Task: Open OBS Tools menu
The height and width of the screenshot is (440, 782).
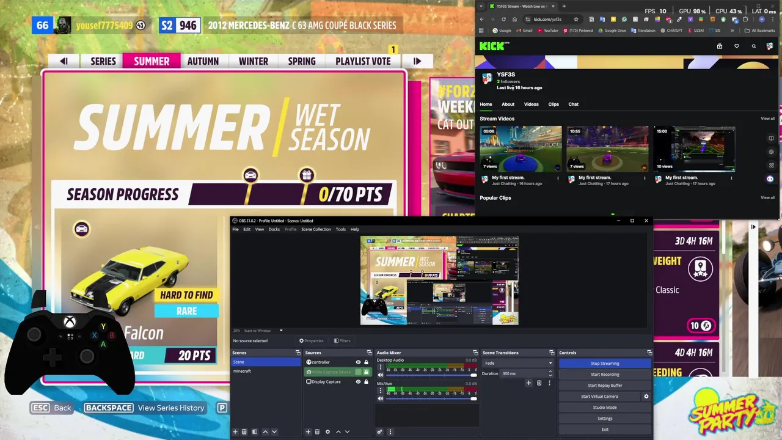Action: point(341,229)
